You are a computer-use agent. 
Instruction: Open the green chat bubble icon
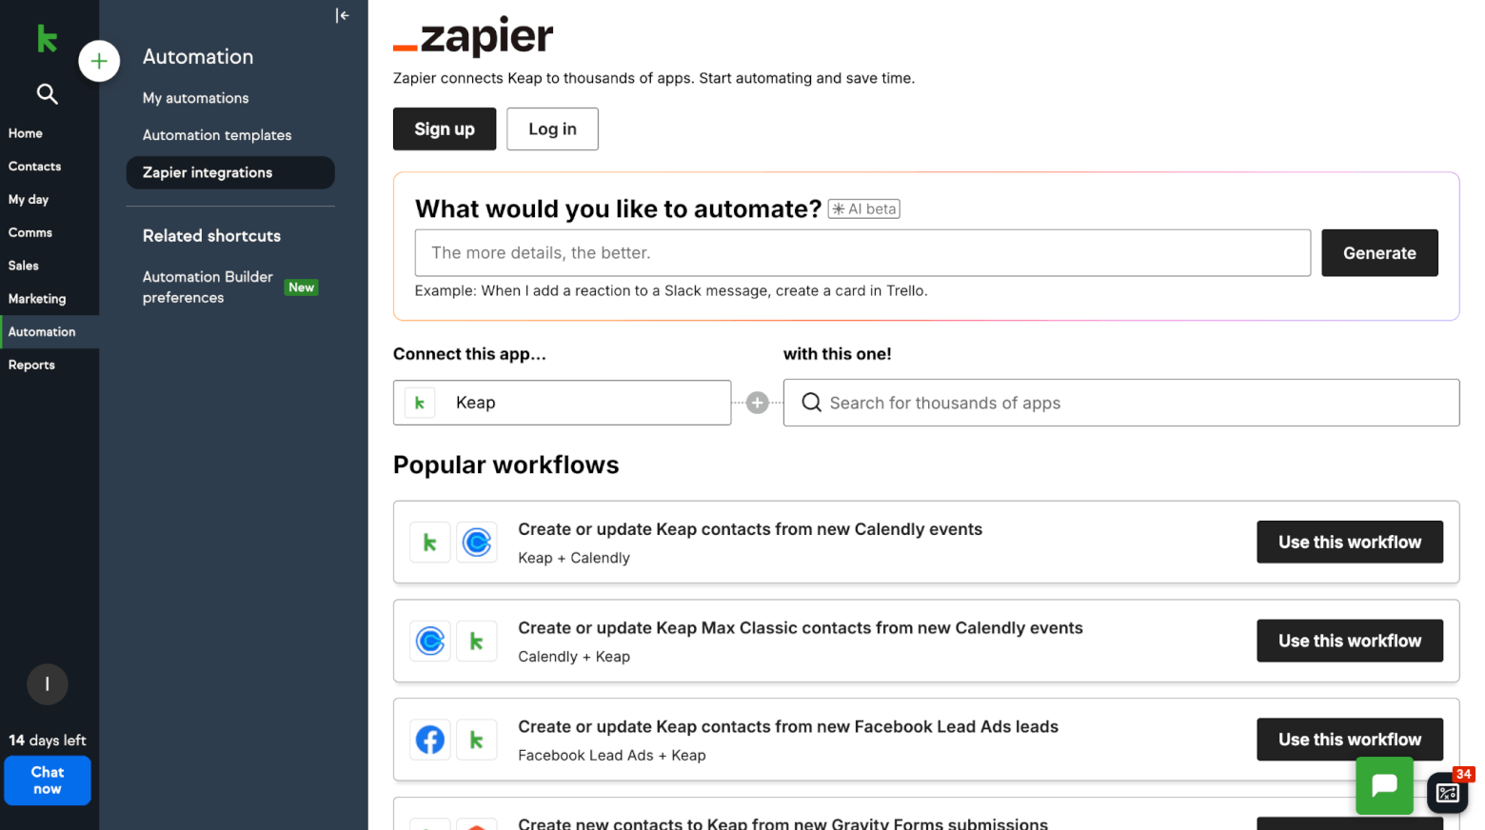[1384, 785]
